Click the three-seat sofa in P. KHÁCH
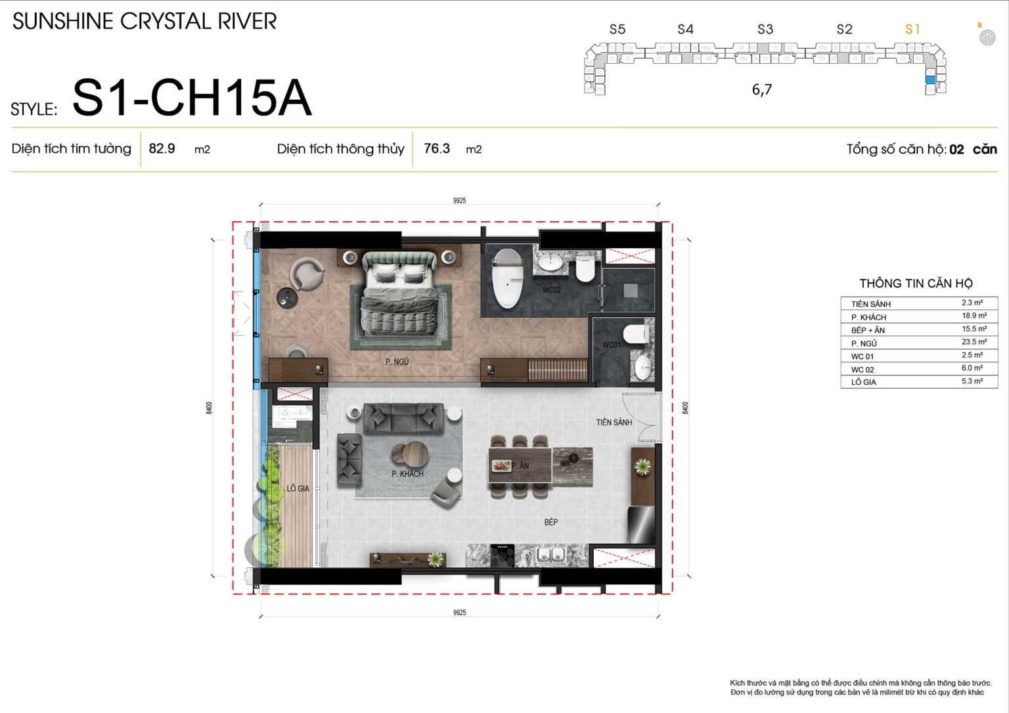Image resolution: width=1009 pixels, height=713 pixels. click(403, 418)
